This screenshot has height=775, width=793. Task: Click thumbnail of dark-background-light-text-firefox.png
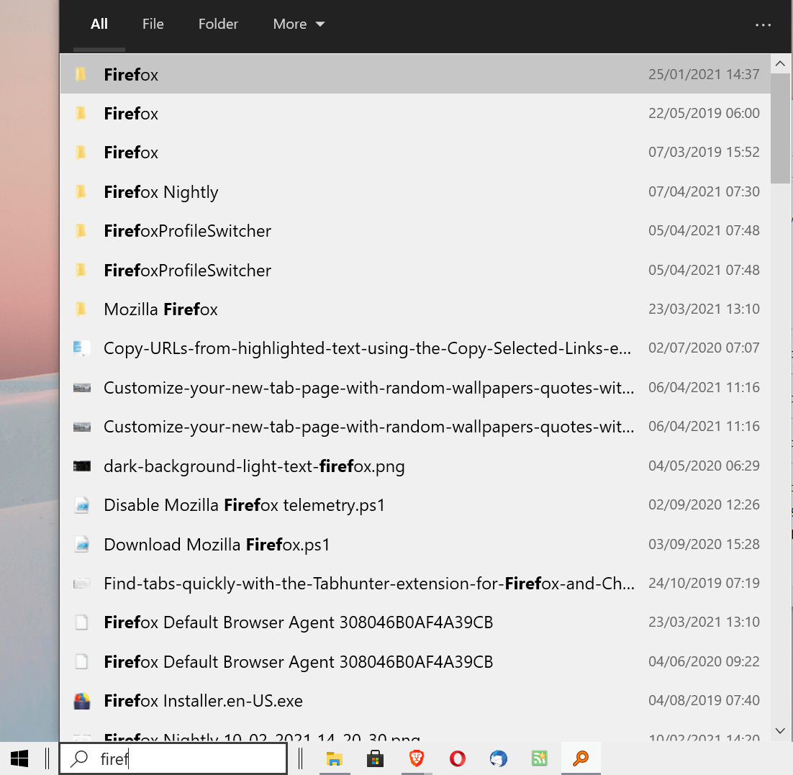[x=81, y=466]
